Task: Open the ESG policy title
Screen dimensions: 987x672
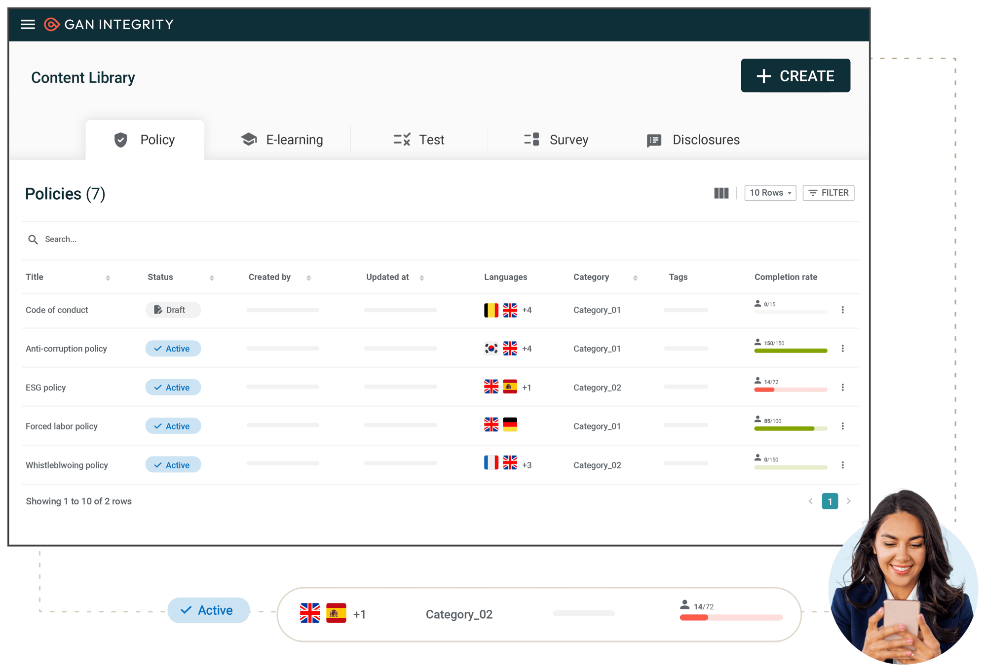Action: tap(45, 388)
